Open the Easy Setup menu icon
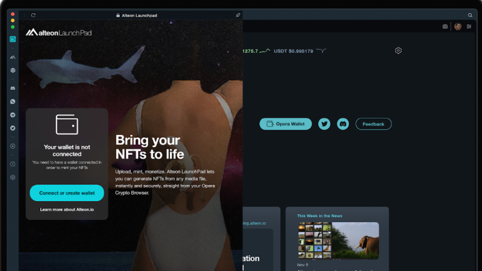The image size is (482, 271). (469, 26)
